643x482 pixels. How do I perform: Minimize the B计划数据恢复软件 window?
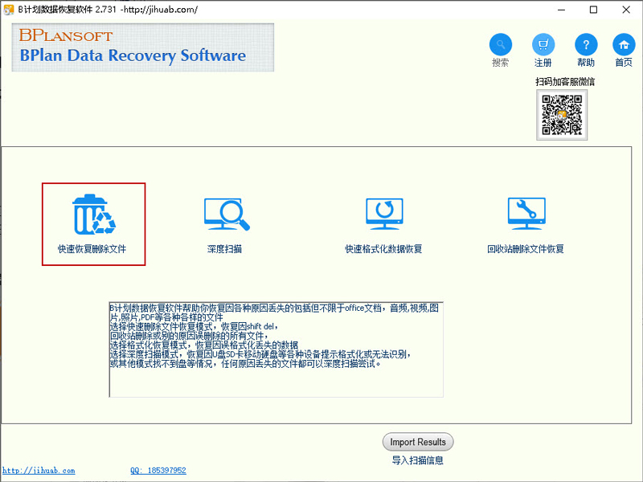(562, 10)
